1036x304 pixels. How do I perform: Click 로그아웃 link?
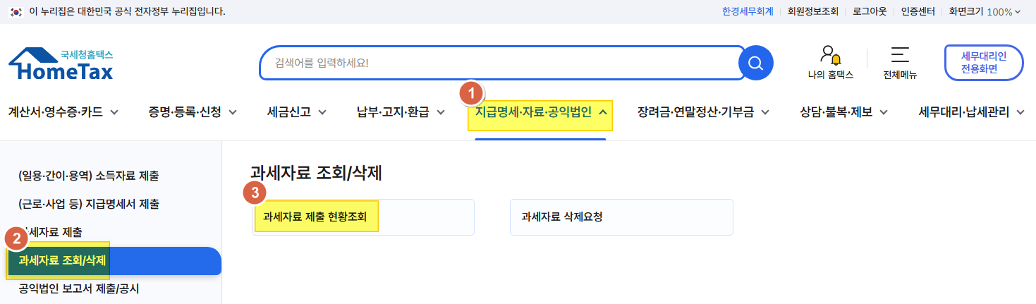coord(870,11)
